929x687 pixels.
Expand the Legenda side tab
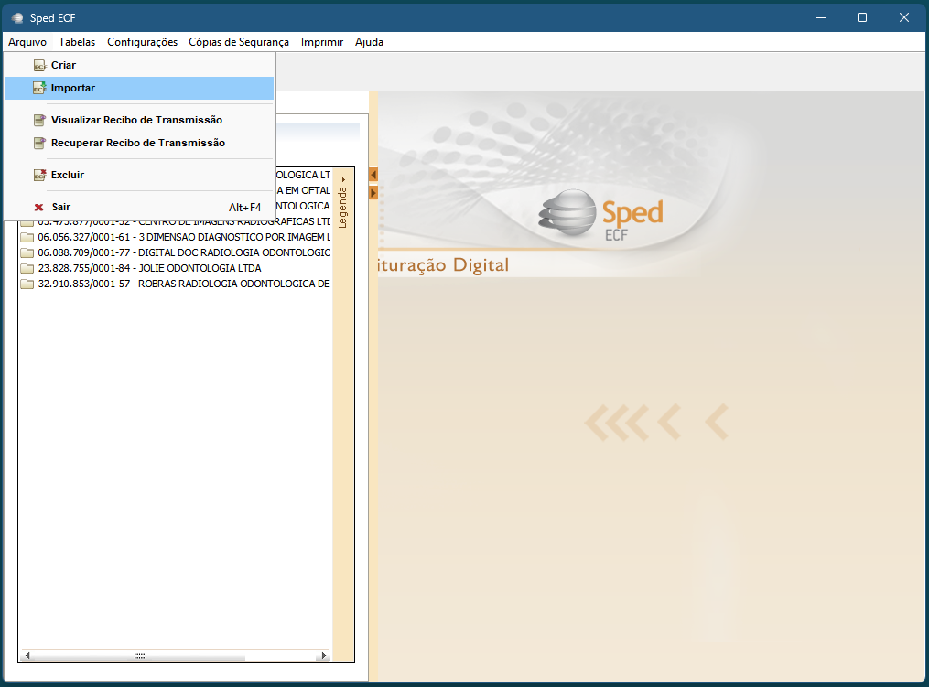coord(342,203)
